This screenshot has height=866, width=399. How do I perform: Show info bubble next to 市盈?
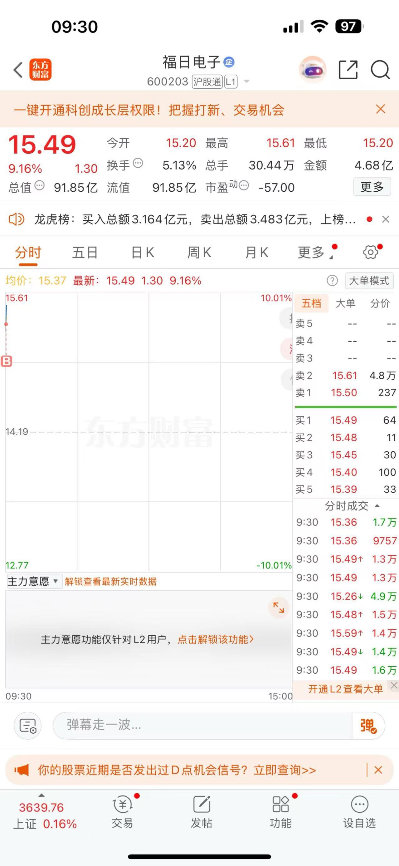(x=244, y=185)
